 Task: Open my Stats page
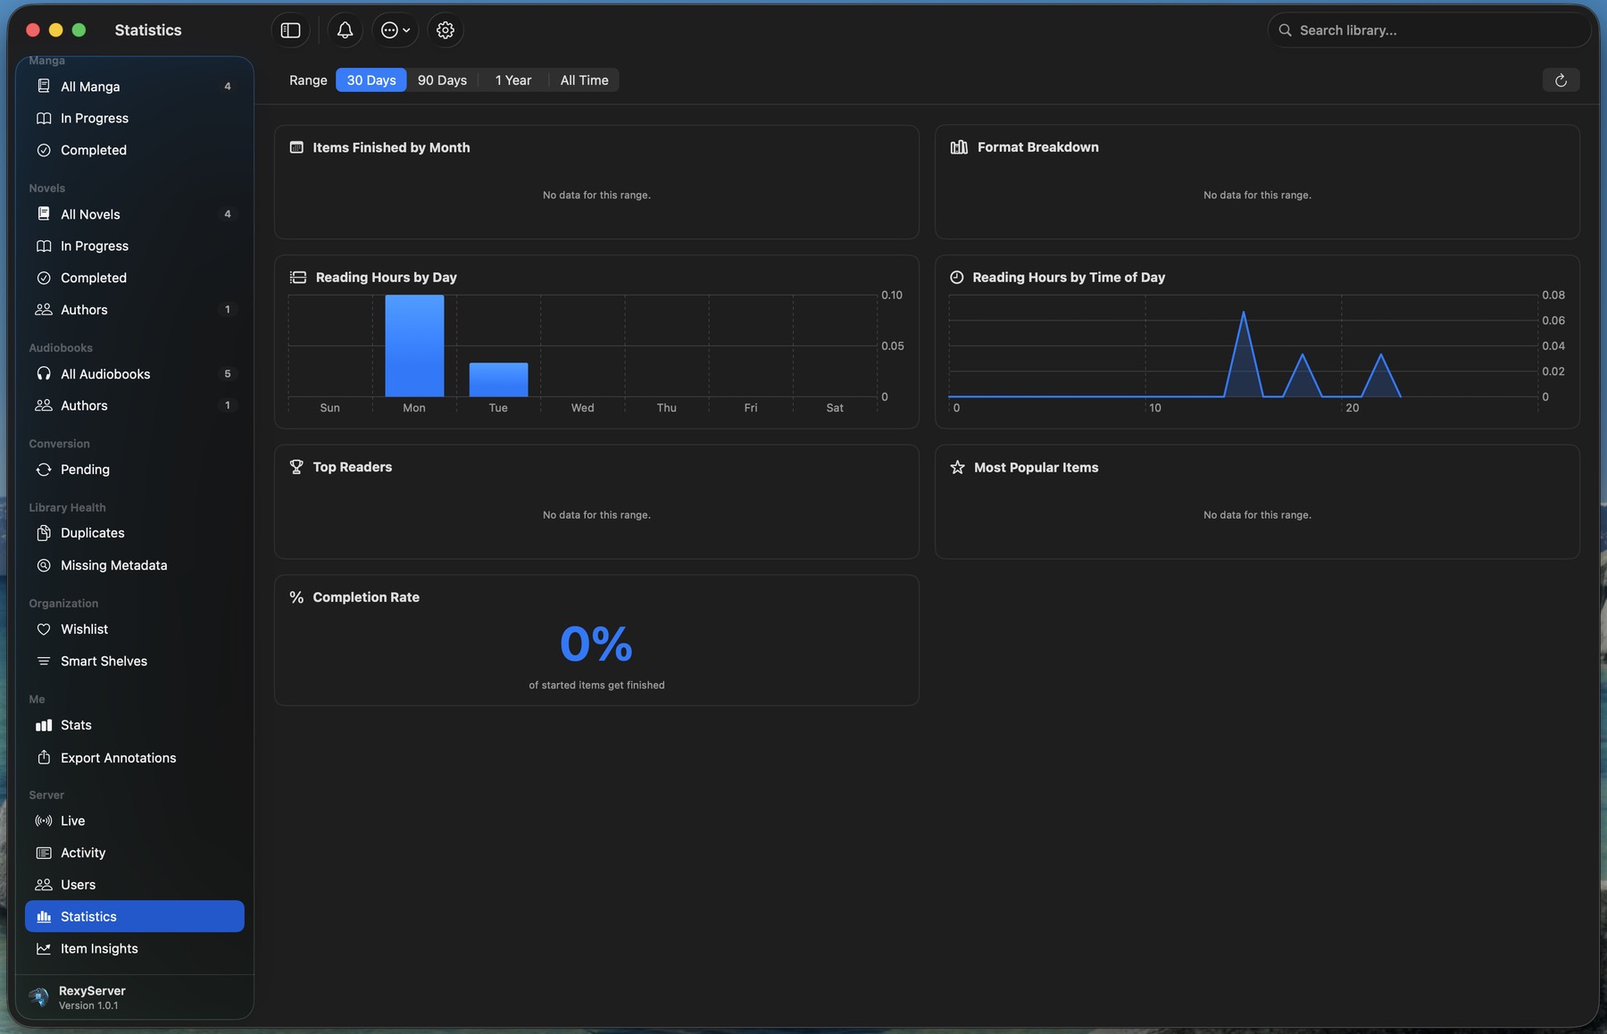134,725
